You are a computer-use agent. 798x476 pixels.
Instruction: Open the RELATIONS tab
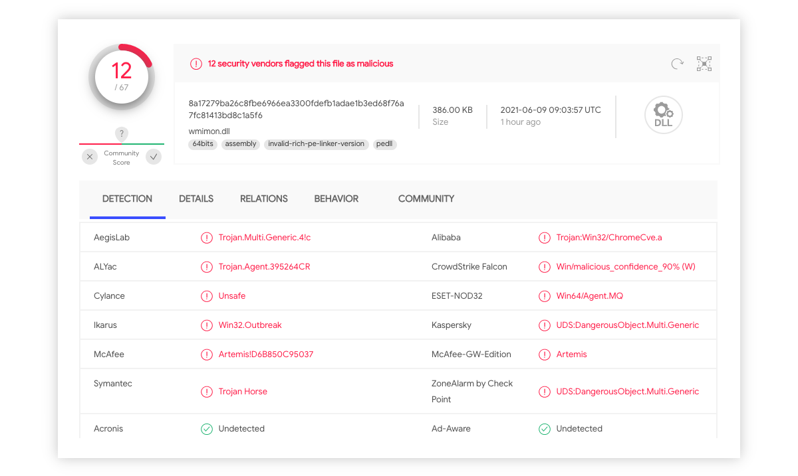point(264,198)
